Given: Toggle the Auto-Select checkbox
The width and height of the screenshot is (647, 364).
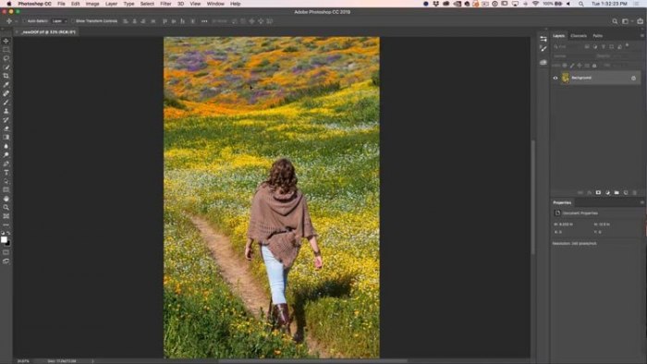Looking at the screenshot, I should click(x=24, y=21).
